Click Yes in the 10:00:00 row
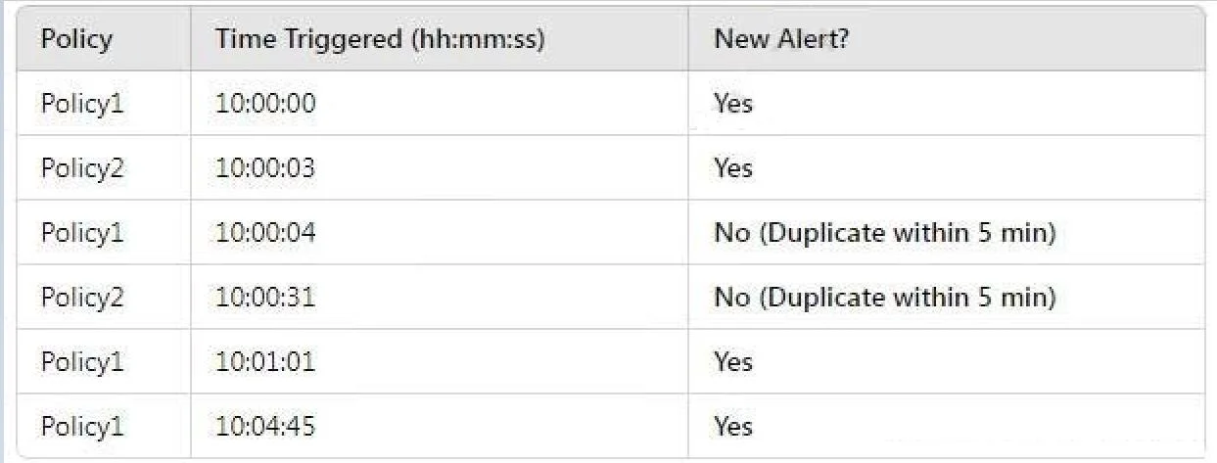Image resolution: width=1217 pixels, height=463 pixels. pos(733,103)
